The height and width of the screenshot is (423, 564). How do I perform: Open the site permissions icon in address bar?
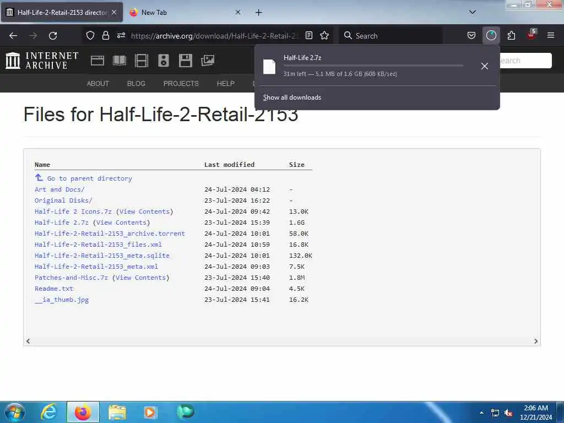point(121,35)
